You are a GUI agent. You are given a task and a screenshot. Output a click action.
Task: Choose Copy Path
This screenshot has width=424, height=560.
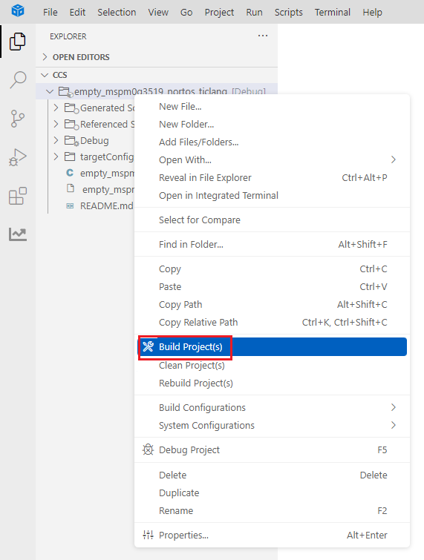pos(272,305)
